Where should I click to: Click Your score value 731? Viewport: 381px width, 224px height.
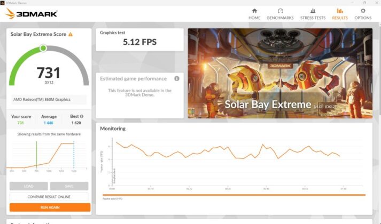tap(21, 123)
